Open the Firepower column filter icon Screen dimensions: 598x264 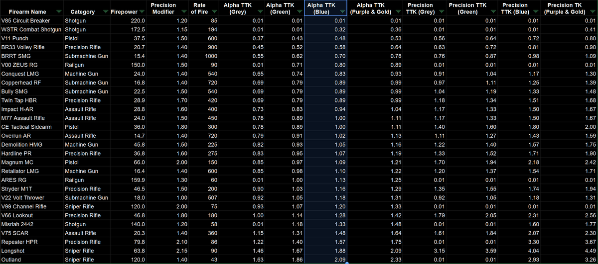pyautogui.click(x=142, y=11)
